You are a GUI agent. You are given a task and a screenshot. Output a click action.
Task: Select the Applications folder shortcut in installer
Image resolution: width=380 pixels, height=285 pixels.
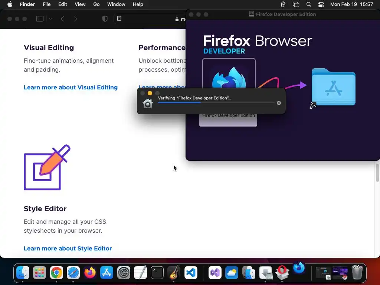(334, 87)
